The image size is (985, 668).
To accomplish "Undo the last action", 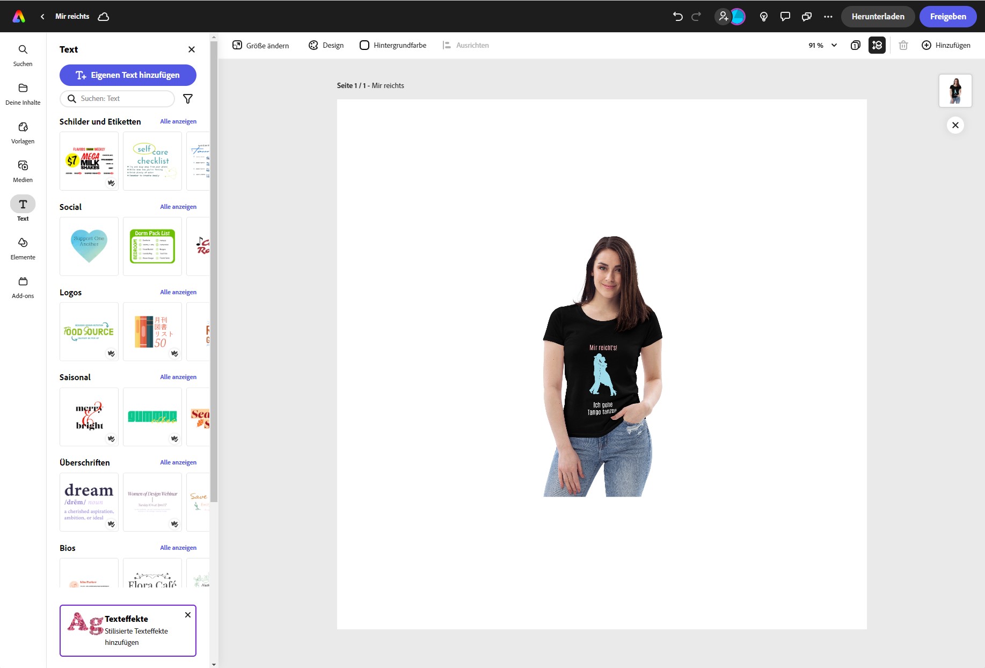I will tap(677, 17).
